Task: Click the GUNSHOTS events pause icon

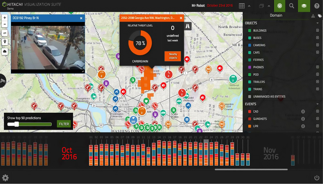Action: [303, 119]
